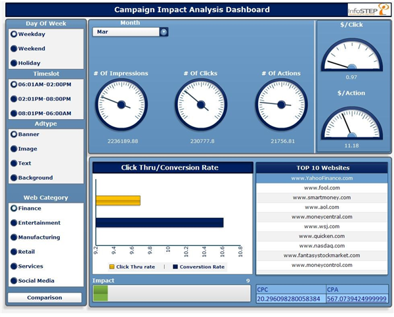This screenshot has height=317, width=394.
Task: Click the green Impact progress bar
Action: coord(100,293)
